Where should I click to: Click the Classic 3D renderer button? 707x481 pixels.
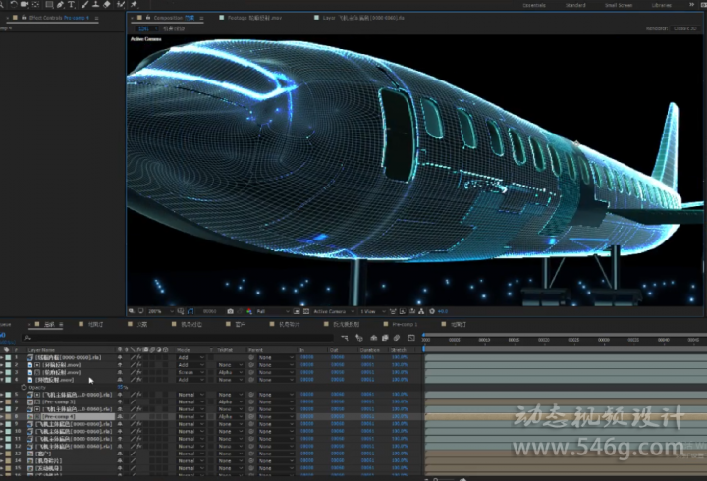(x=685, y=28)
